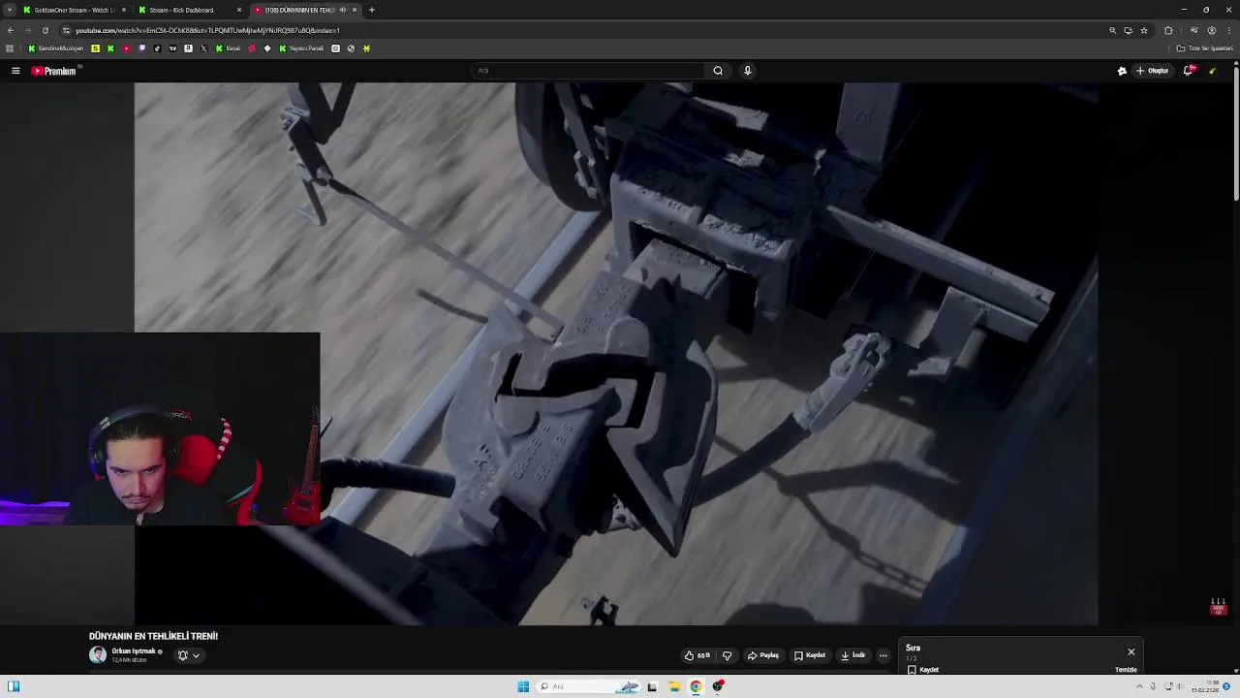Open the apps grid in bookmarks bar

[x=10, y=48]
